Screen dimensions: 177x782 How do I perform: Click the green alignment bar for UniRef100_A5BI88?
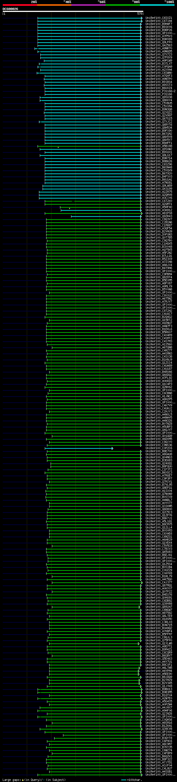coord(89,146)
